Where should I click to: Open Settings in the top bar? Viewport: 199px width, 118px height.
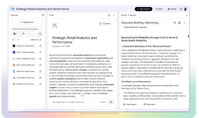tap(172, 9)
